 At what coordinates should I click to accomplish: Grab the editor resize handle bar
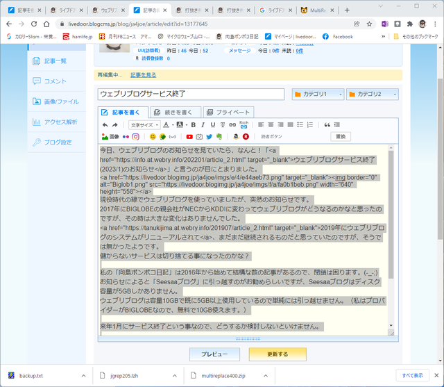248,338
